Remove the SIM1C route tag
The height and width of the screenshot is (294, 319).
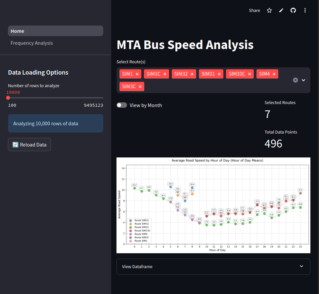point(165,74)
